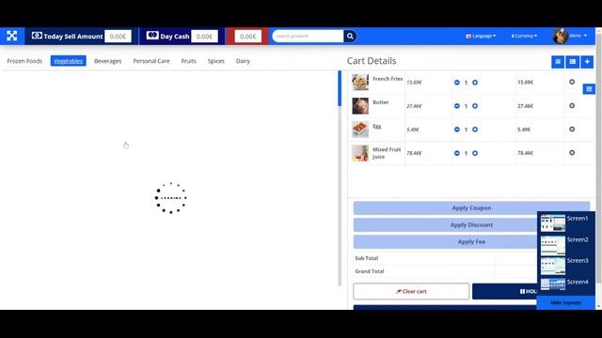Click the first cart layout grid icon
Image resolution: width=602 pixels, height=338 pixels.
pos(558,62)
